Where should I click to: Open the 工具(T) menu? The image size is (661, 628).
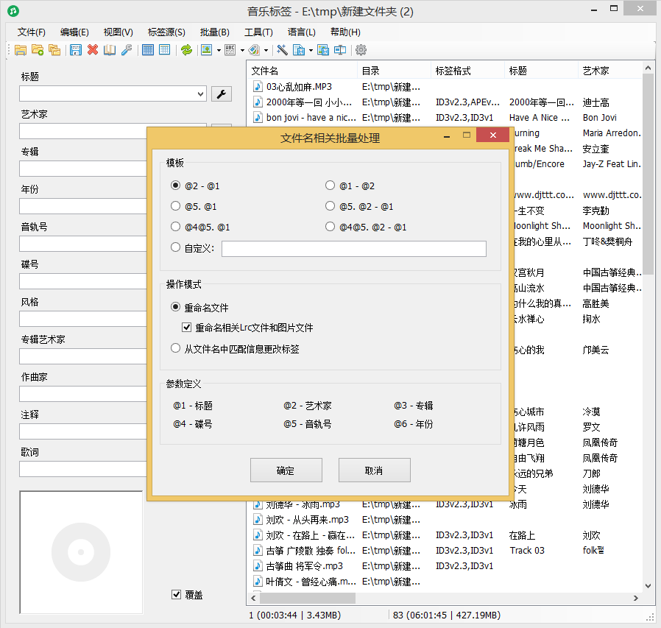(259, 32)
